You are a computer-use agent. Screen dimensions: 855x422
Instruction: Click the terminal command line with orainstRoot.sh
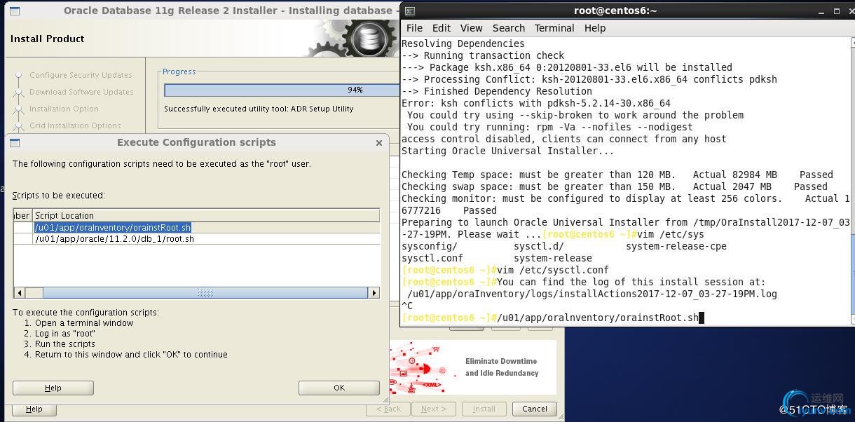552,318
